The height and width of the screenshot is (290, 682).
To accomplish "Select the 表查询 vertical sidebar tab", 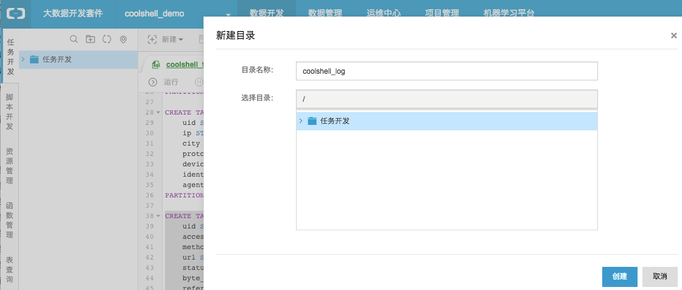I will (10, 270).
